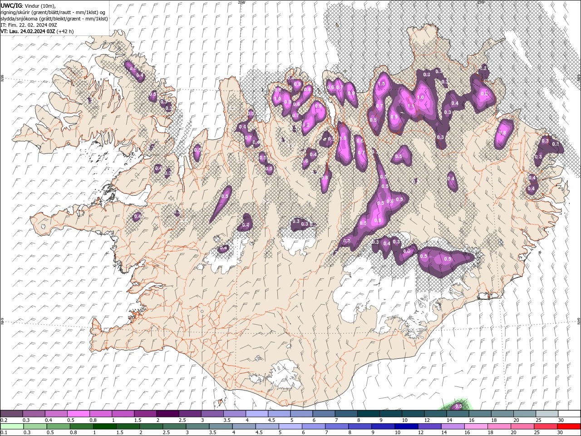Click the '1.1' snowfall value on the map

[411, 106]
